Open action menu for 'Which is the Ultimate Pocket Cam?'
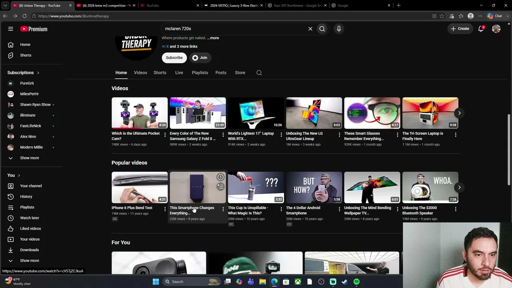Image resolution: width=512 pixels, height=288 pixels. click(x=165, y=134)
